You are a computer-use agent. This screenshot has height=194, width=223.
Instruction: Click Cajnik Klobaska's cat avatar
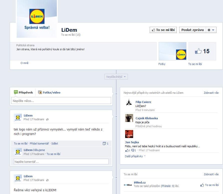pos(129,118)
